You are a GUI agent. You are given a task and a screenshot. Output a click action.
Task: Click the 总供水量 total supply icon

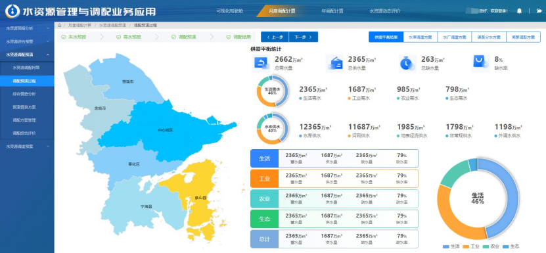[334, 64]
